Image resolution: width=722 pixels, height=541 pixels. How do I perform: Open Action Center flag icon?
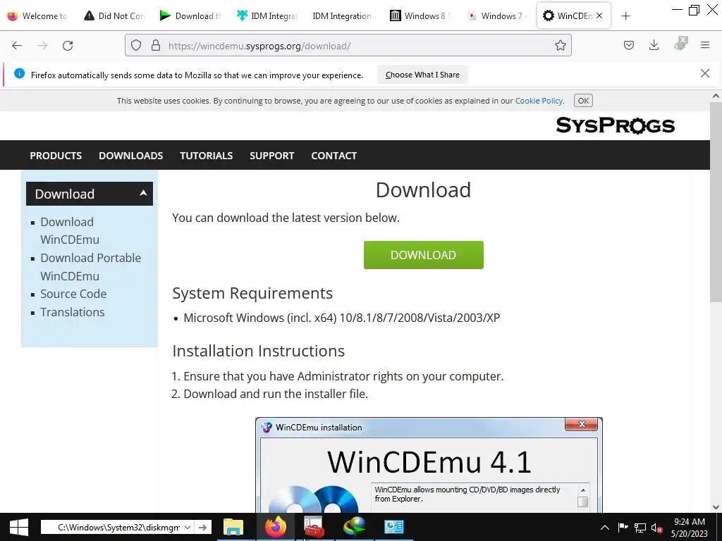[623, 528]
